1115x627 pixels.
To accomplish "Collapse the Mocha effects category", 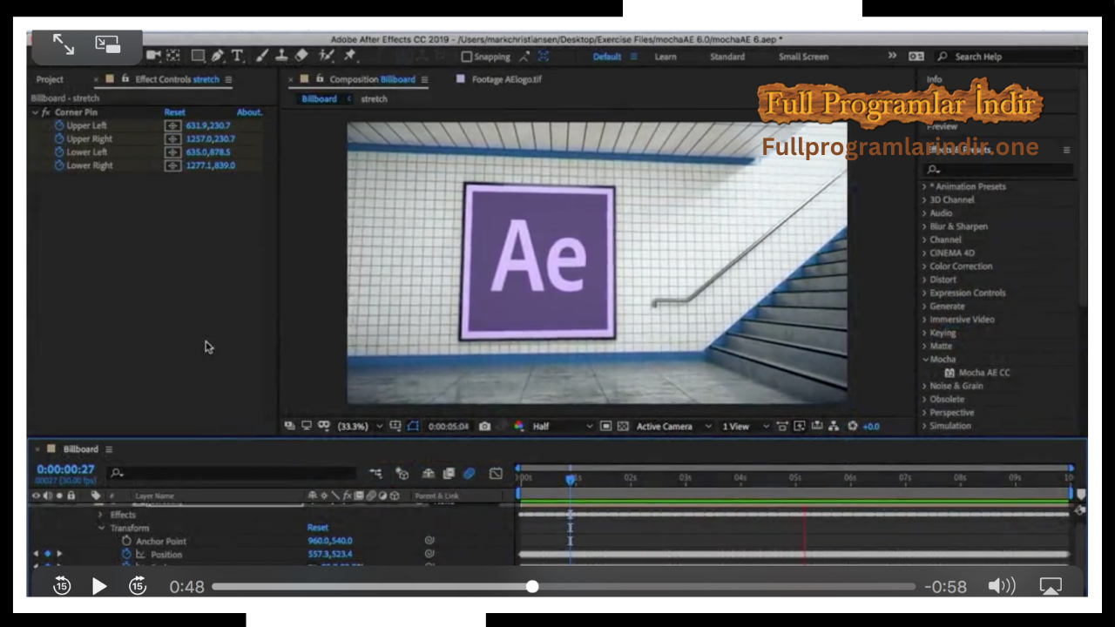I will [x=925, y=360].
